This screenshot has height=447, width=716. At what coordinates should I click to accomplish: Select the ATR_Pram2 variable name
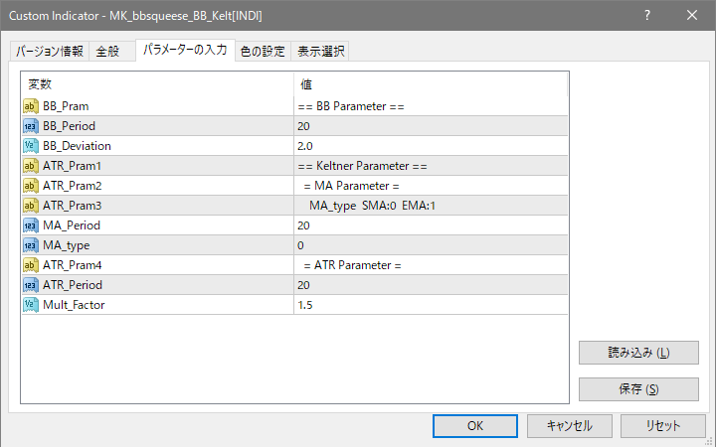pos(73,186)
